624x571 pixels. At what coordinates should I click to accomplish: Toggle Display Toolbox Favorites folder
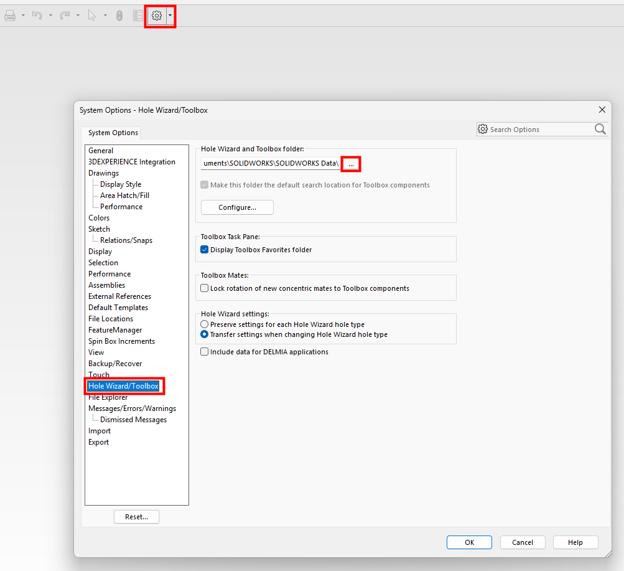pyautogui.click(x=204, y=249)
